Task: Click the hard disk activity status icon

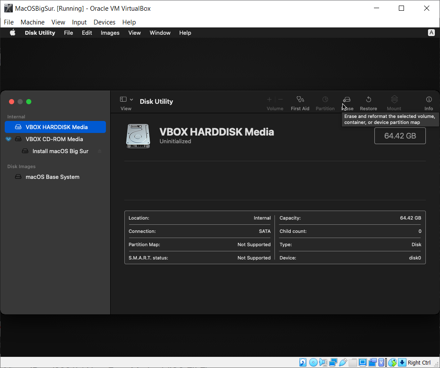Action: [x=303, y=362]
